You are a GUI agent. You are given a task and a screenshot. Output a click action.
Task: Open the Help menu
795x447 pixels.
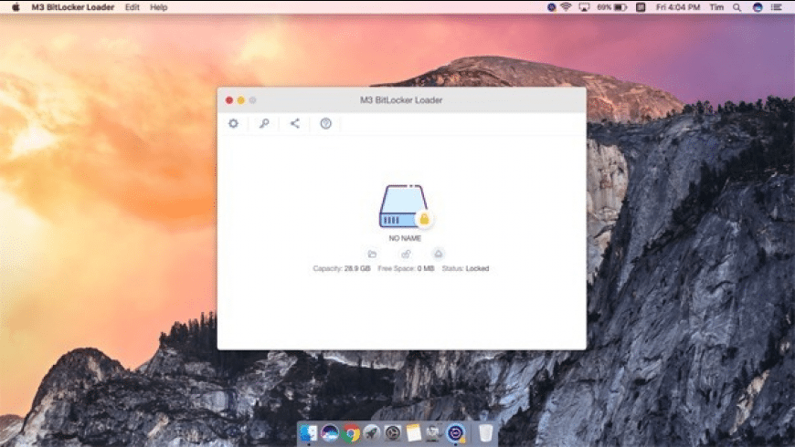click(159, 7)
